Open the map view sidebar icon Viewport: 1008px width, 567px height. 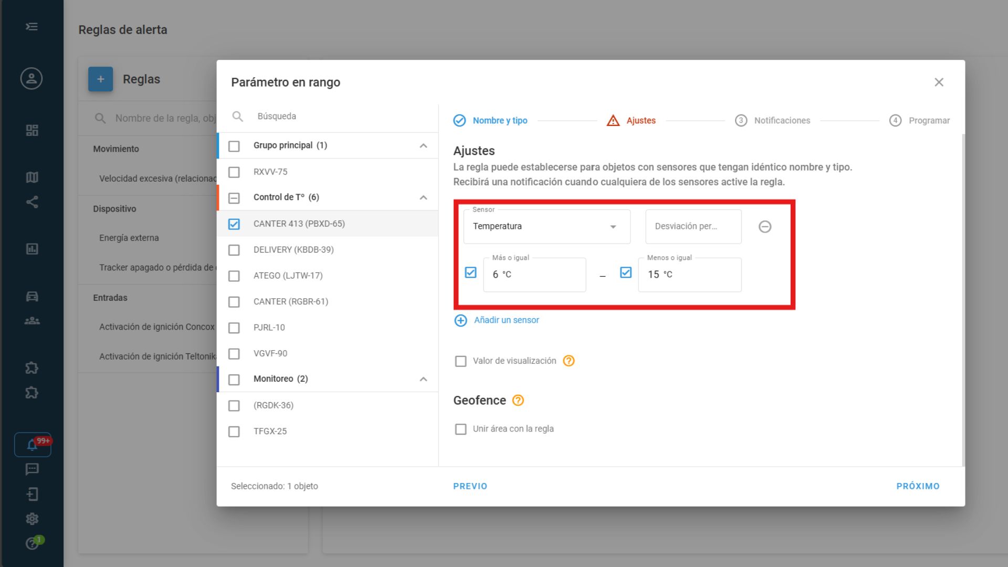pyautogui.click(x=32, y=177)
